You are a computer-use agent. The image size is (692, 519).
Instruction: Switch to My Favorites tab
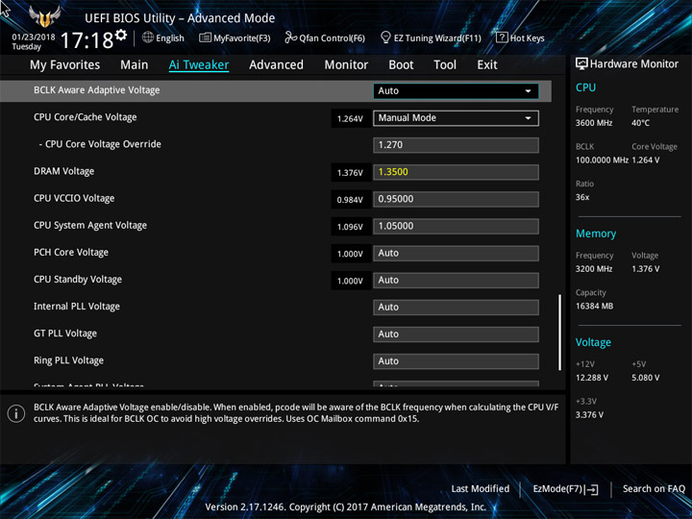coord(65,65)
